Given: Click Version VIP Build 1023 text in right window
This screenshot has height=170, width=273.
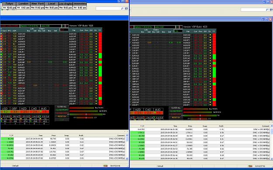Looking at the screenshot, I should pos(195,27).
